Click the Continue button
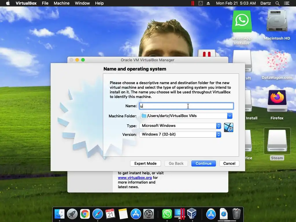 [x=203, y=164]
